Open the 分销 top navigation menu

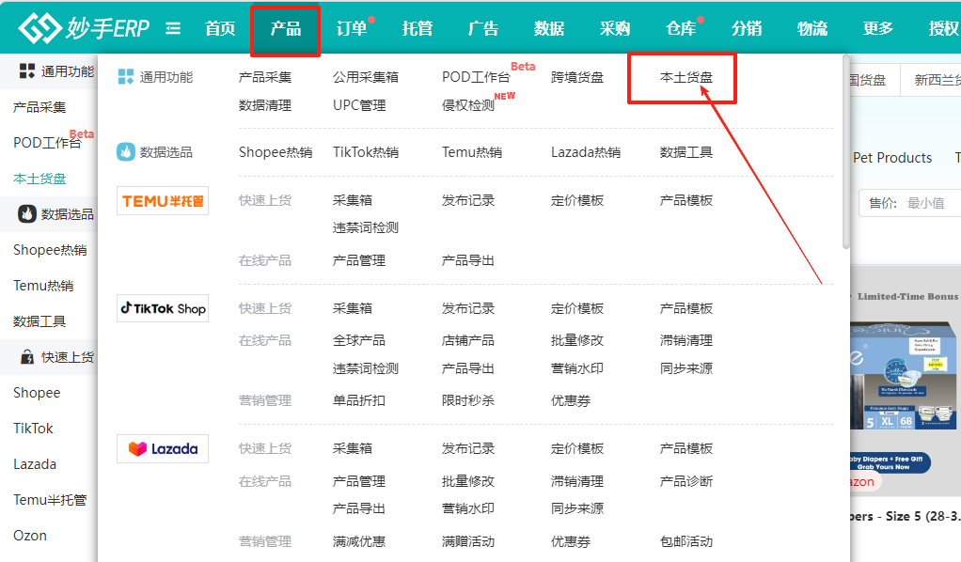point(747,28)
